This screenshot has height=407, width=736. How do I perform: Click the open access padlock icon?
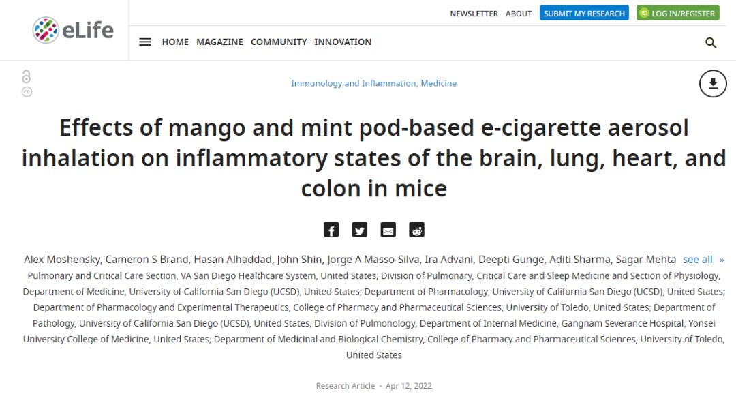27,76
